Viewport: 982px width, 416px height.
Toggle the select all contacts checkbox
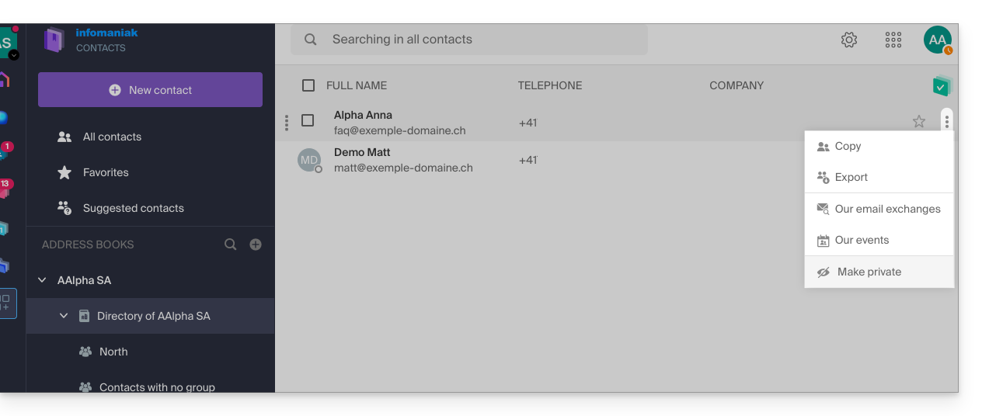(x=308, y=85)
